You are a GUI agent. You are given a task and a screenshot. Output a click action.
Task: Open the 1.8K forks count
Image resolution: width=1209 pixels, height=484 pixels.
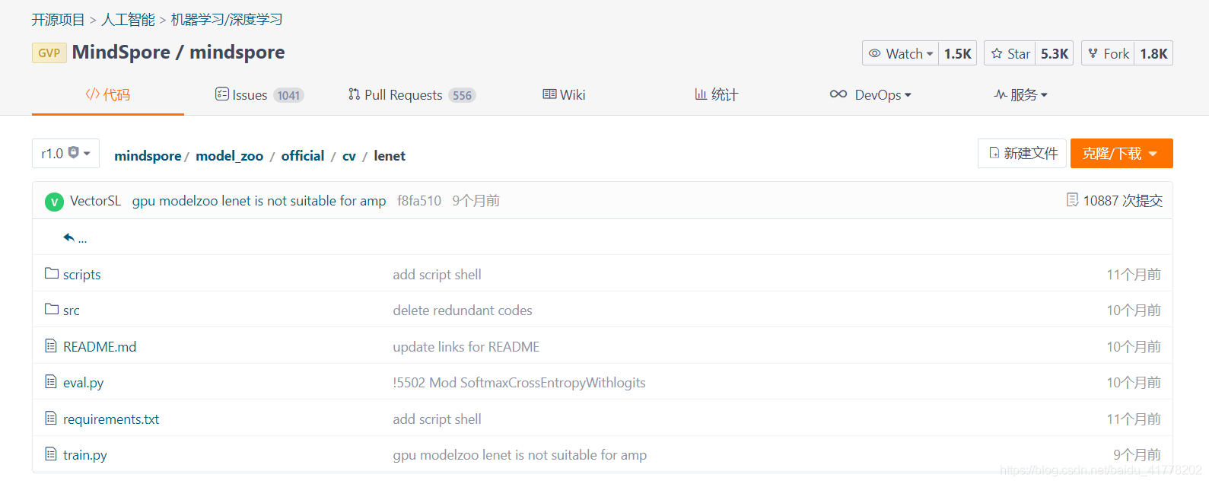1153,53
